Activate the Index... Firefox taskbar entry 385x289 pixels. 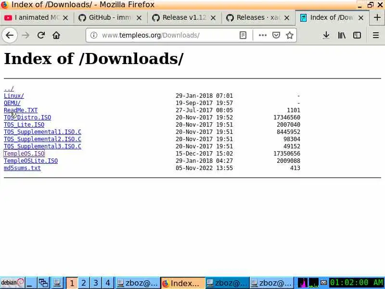click(x=183, y=283)
